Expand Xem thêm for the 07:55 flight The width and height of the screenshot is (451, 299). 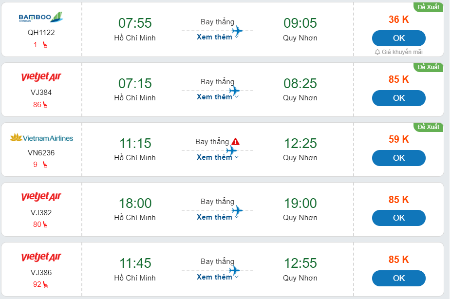[217, 37]
